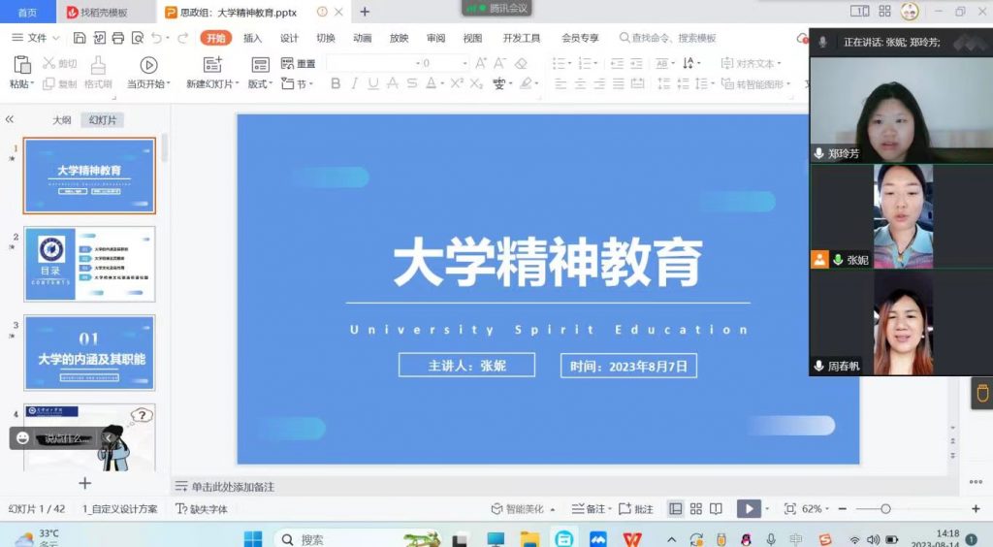Screen dimensions: 993x547
Task: Click the New Slide icon
Action: 212,65
